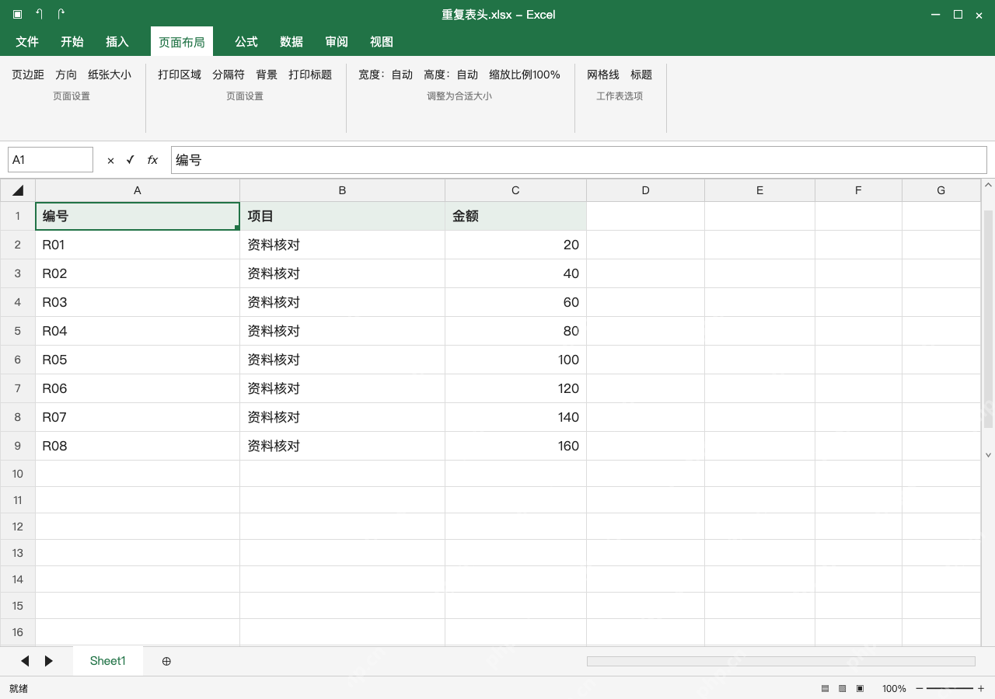Switch to the 审阅 ribbon tab
The height and width of the screenshot is (699, 995).
point(337,42)
